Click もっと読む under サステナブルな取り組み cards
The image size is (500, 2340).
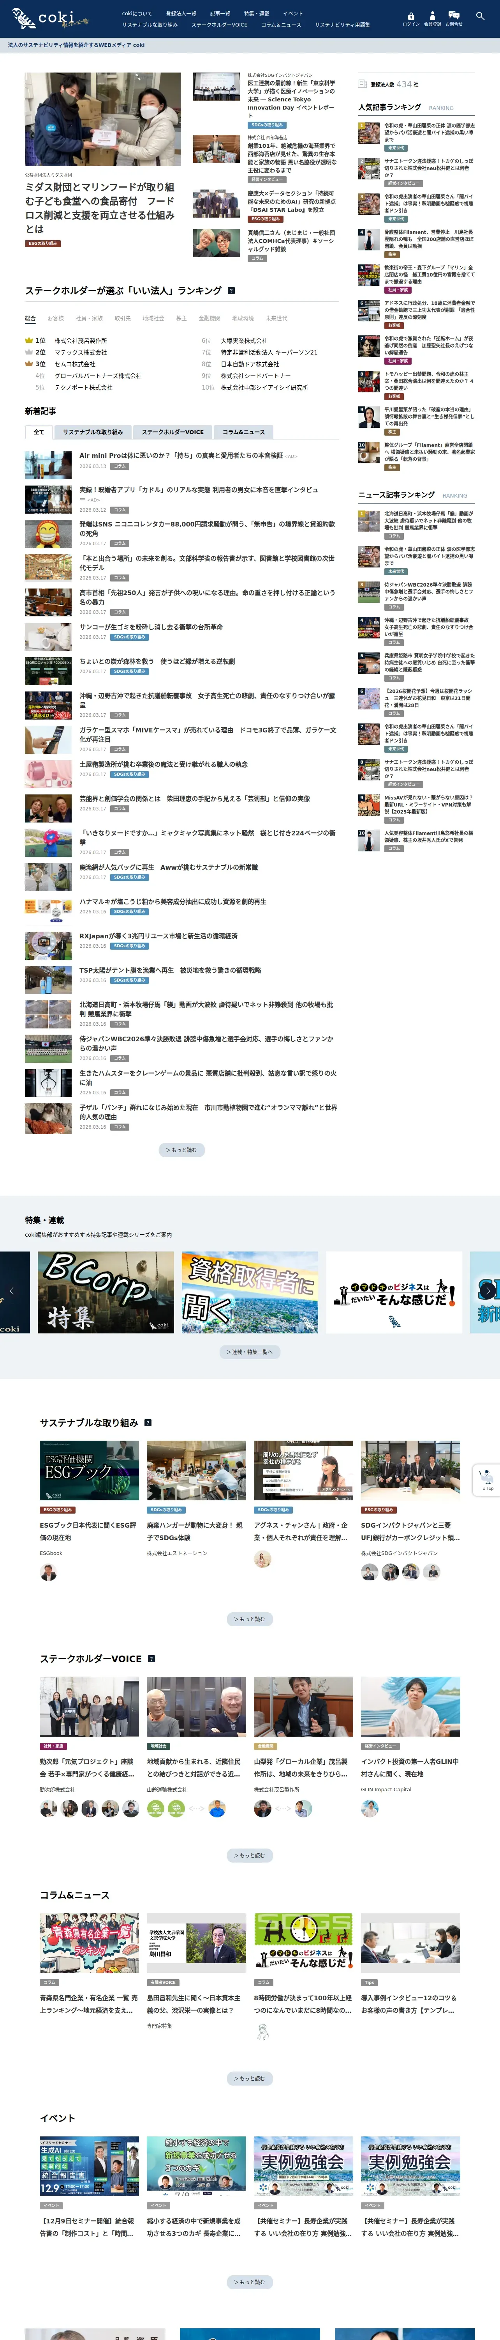point(250,1619)
